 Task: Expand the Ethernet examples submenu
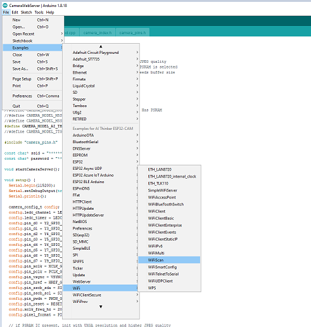tap(101, 72)
